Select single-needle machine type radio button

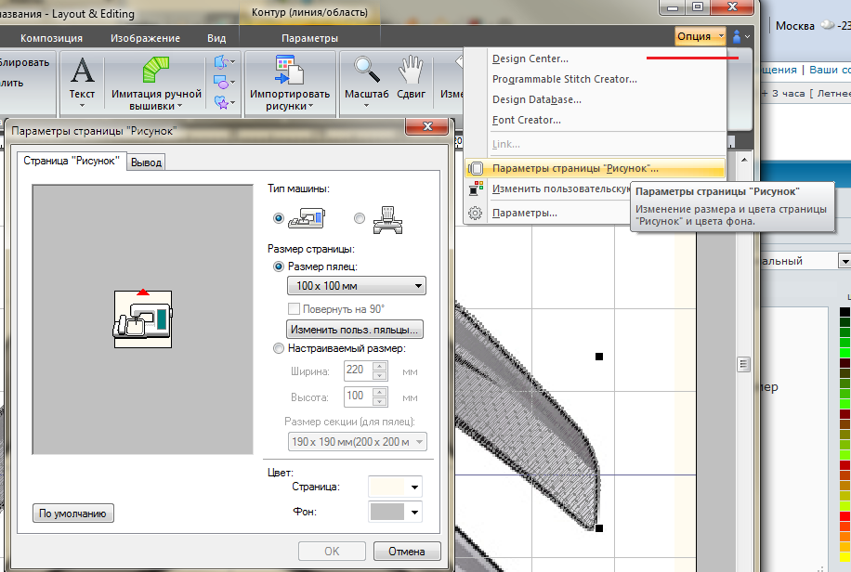click(279, 218)
